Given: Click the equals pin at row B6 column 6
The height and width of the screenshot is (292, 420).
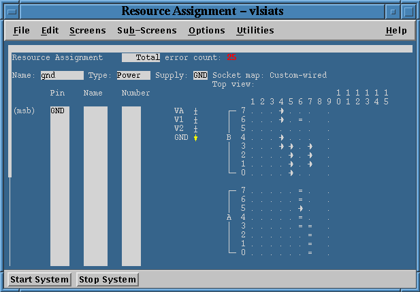Looking at the screenshot, I should [301, 119].
